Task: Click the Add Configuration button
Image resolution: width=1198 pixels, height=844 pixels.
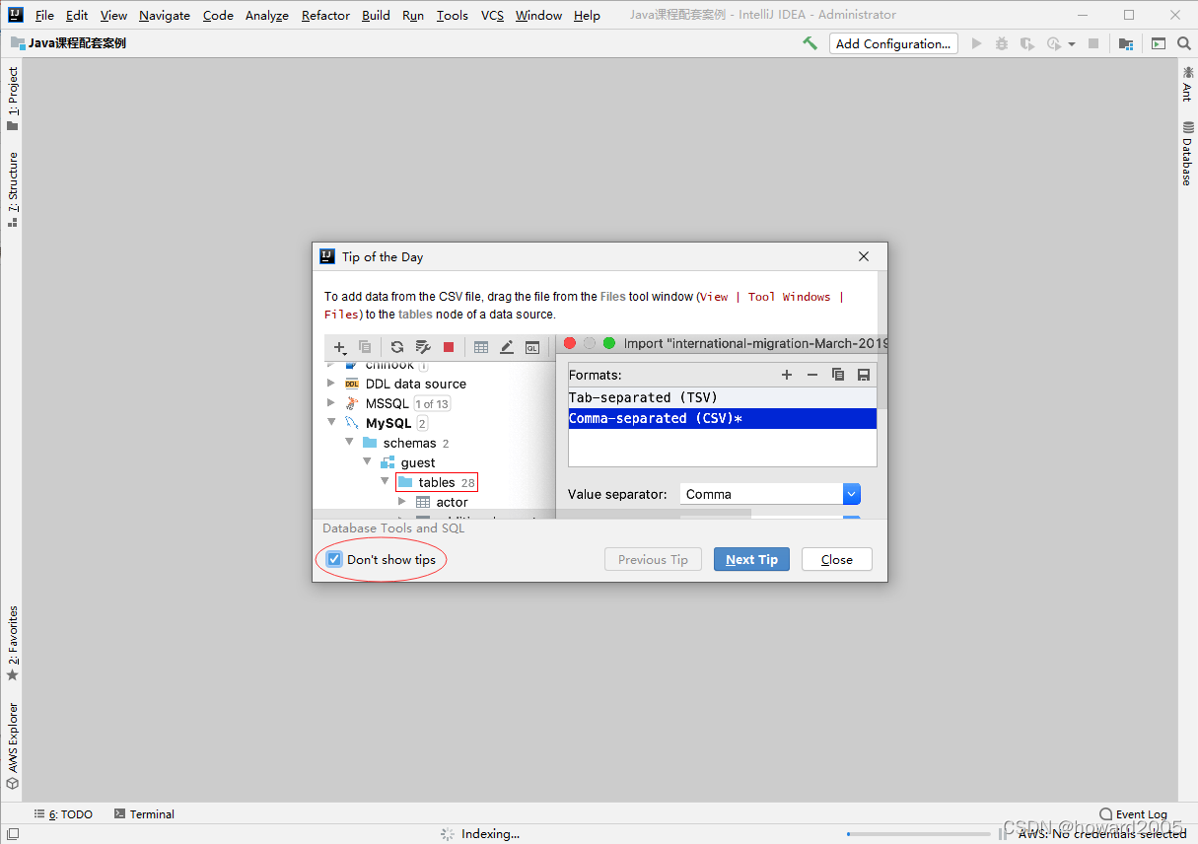Action: click(893, 43)
